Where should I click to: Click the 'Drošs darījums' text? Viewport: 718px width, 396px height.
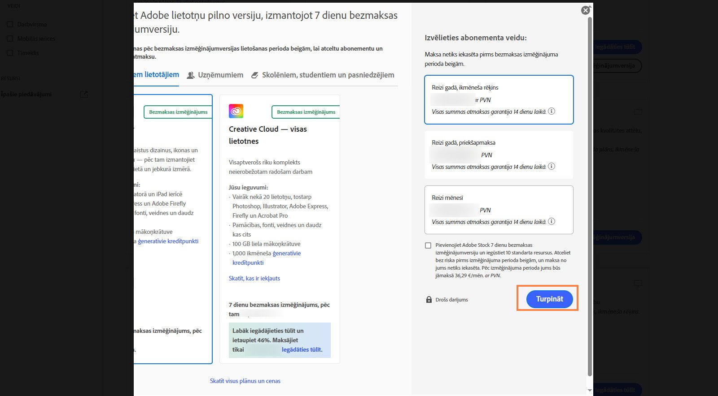(451, 300)
